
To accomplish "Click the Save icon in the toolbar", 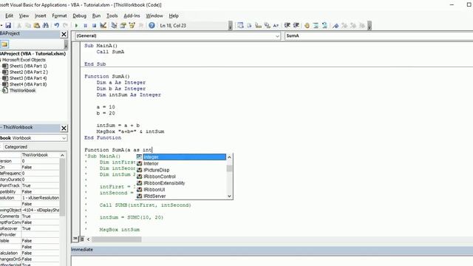I will point(8,26).
